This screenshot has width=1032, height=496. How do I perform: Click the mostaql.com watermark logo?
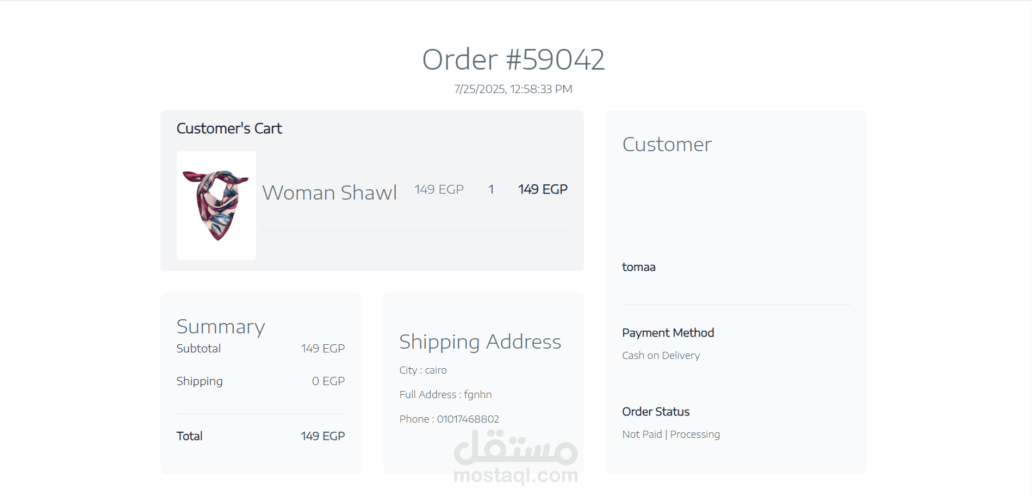(x=515, y=457)
